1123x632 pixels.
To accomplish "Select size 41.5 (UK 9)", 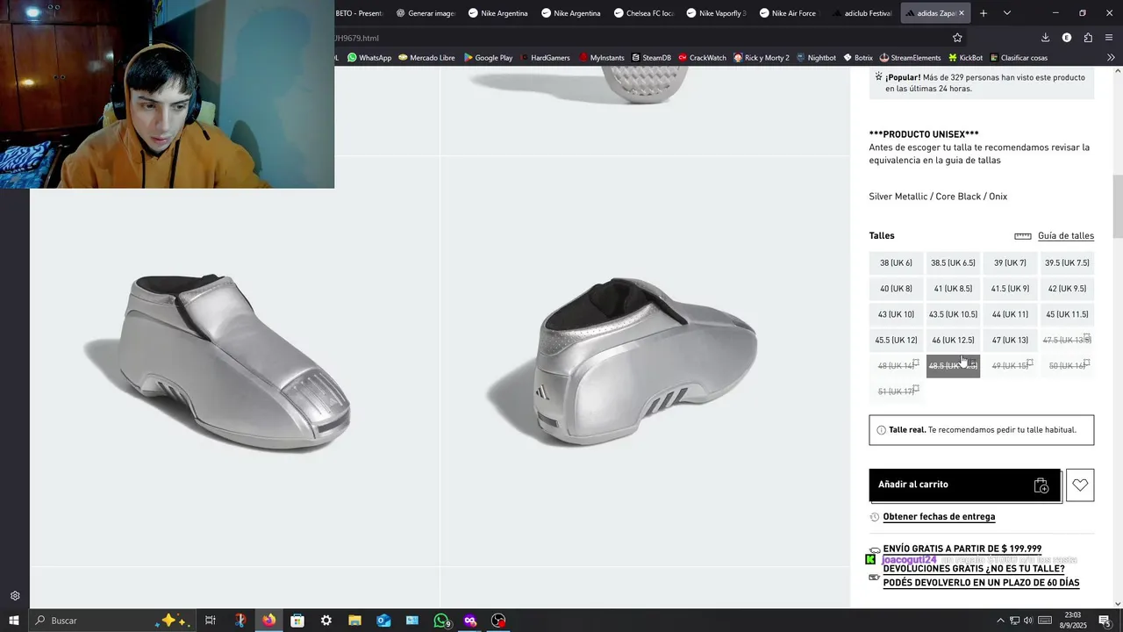I will click(x=1010, y=289).
